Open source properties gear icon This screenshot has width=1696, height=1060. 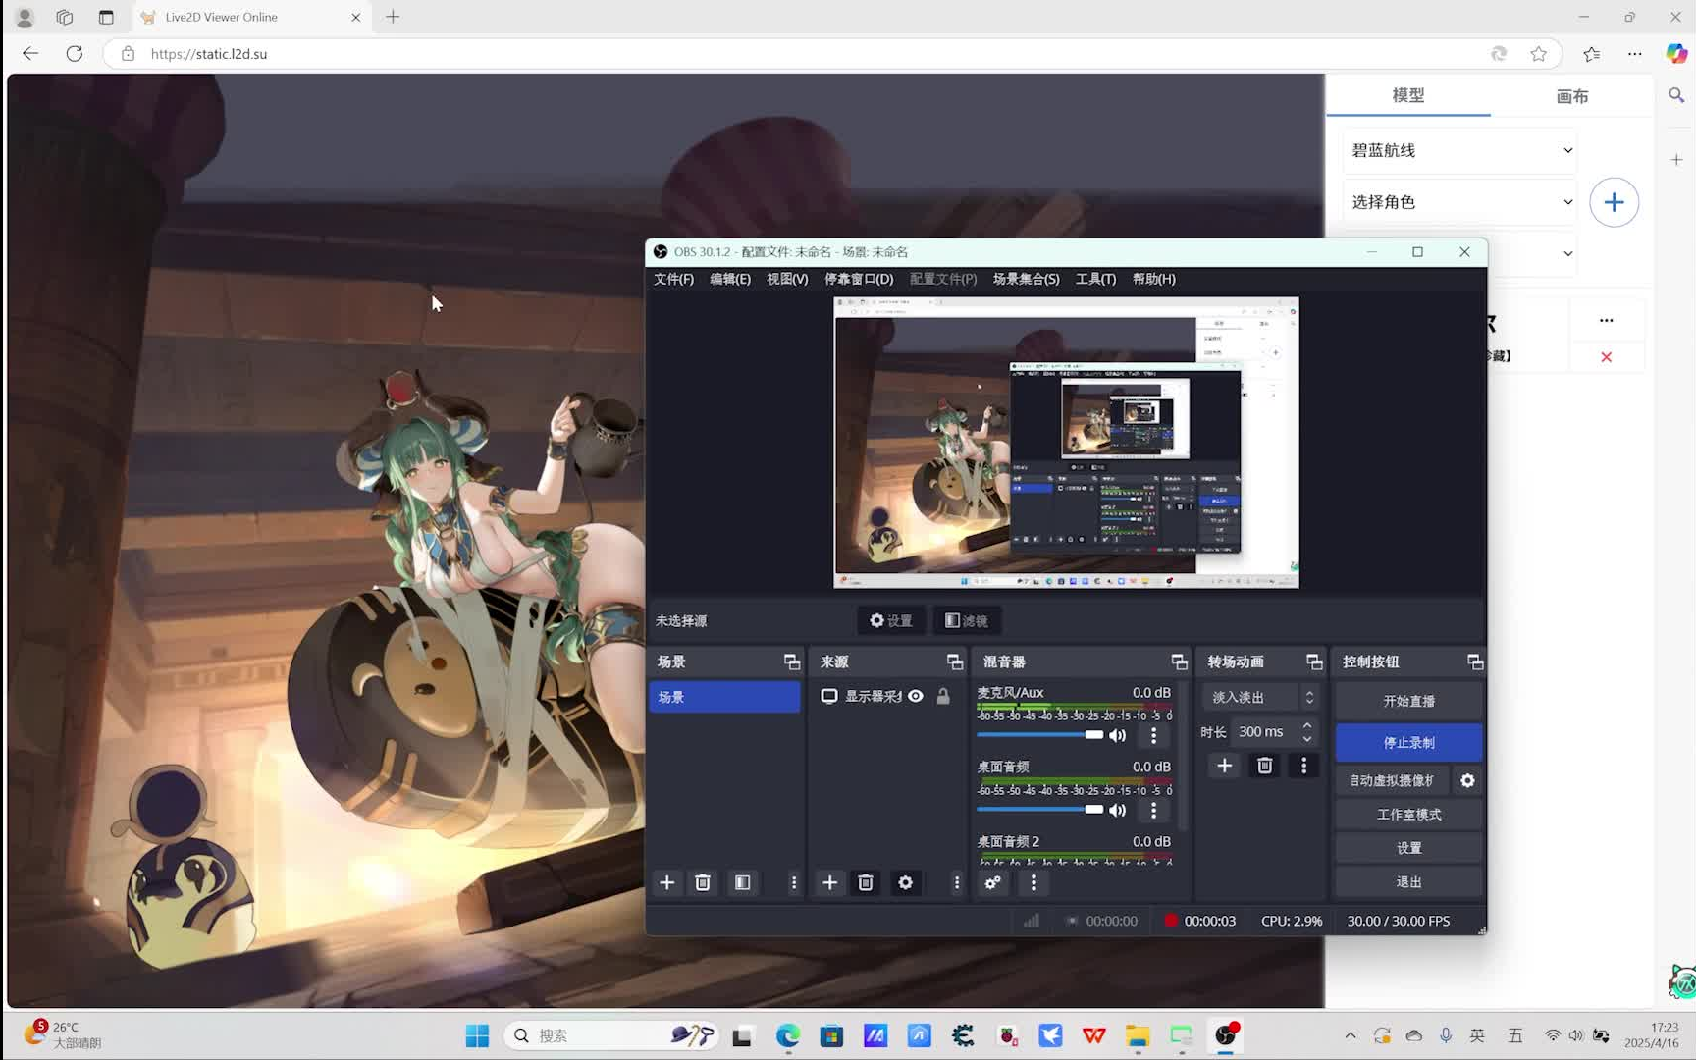tap(906, 882)
